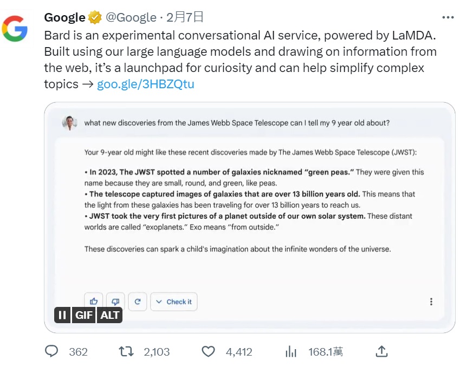
Task: Click the GIF label badge
Action: click(x=84, y=315)
